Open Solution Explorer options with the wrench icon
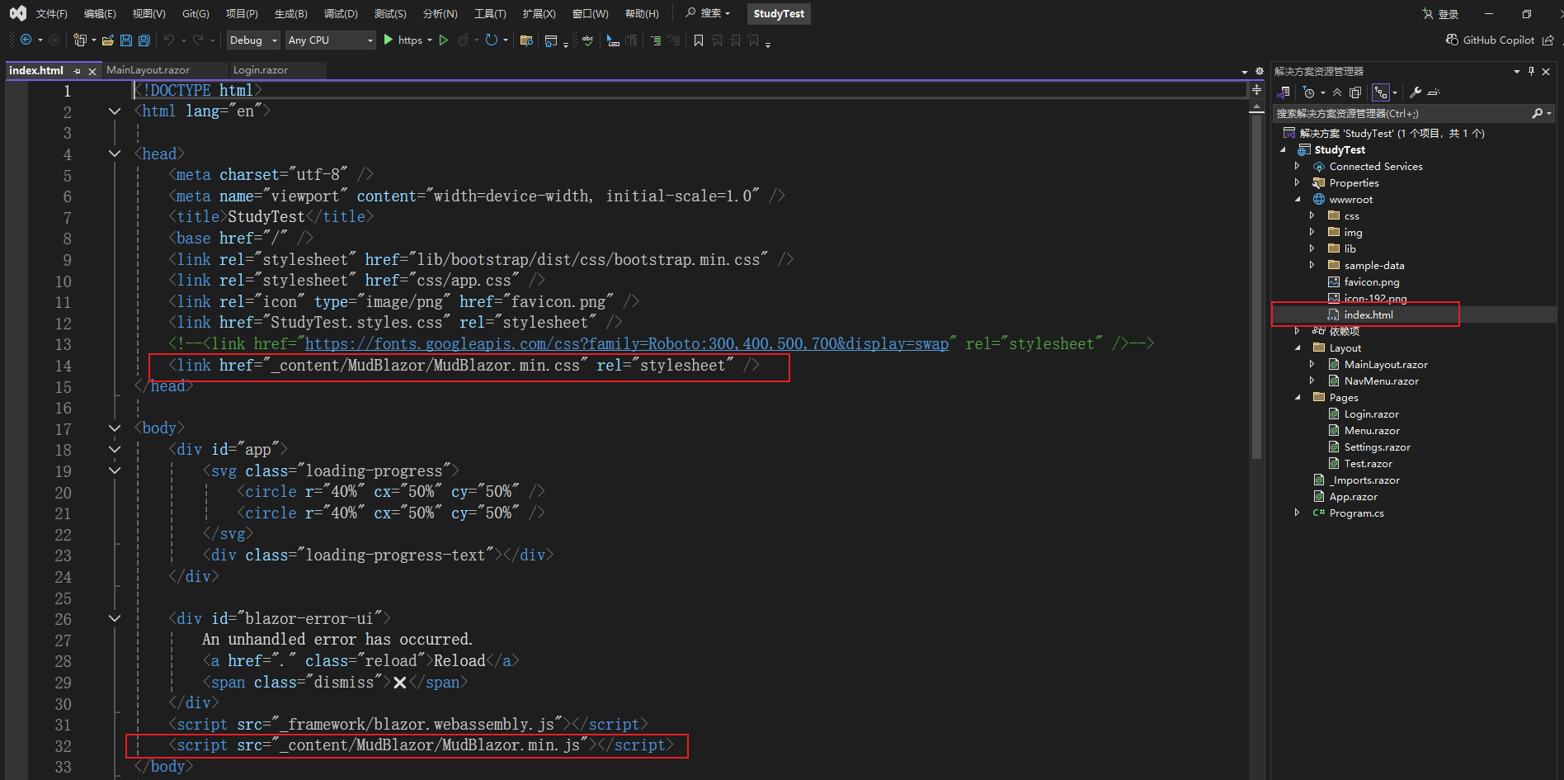The width and height of the screenshot is (1564, 780). click(1416, 92)
